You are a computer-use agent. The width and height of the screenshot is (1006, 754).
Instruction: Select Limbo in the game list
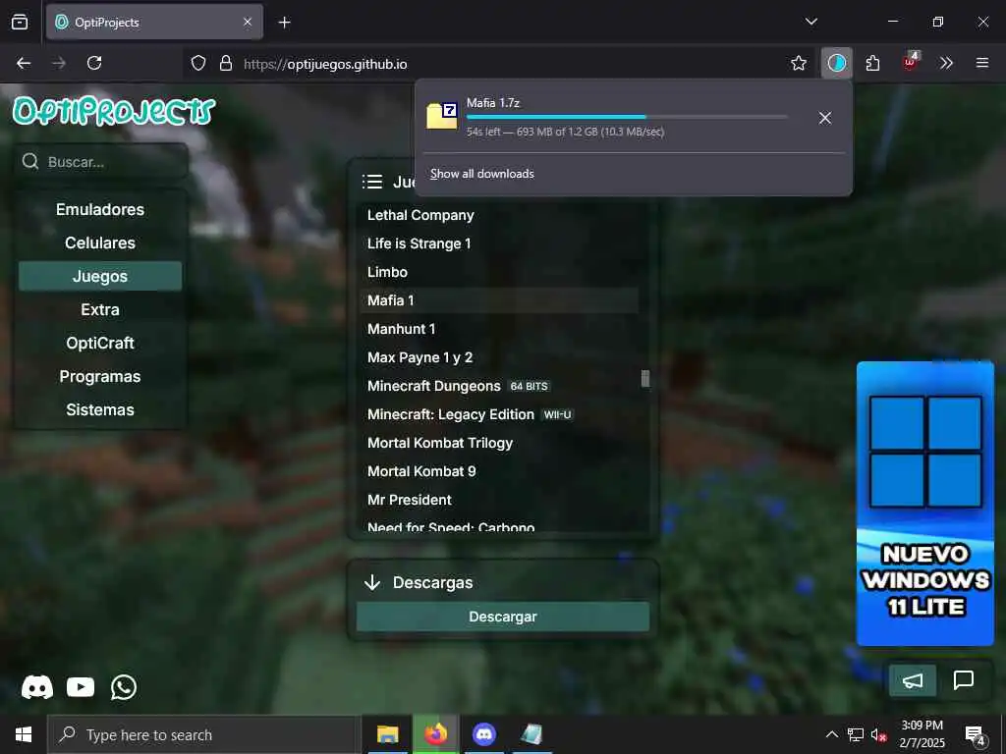point(499,272)
